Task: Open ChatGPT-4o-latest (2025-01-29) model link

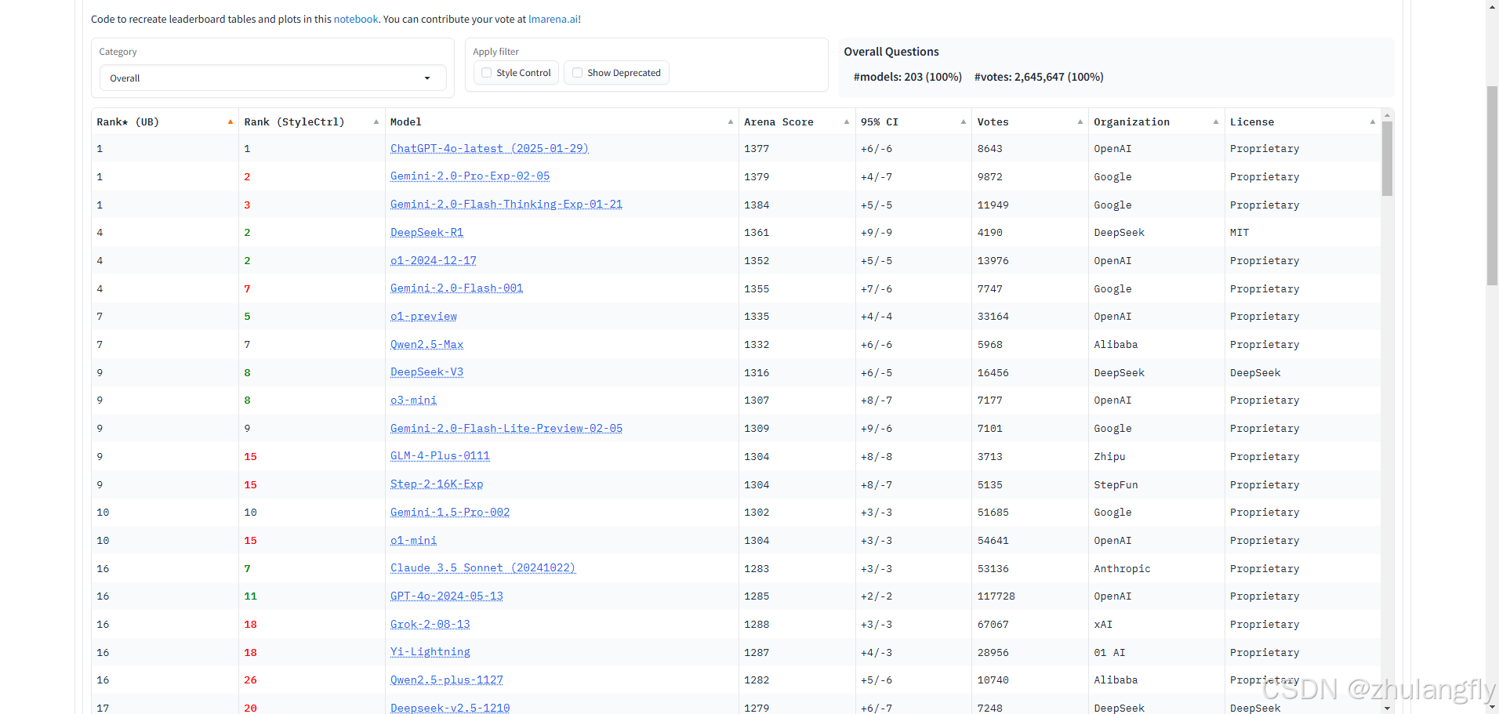Action: point(489,149)
